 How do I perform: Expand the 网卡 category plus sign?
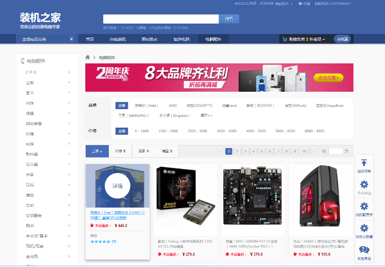69,225
